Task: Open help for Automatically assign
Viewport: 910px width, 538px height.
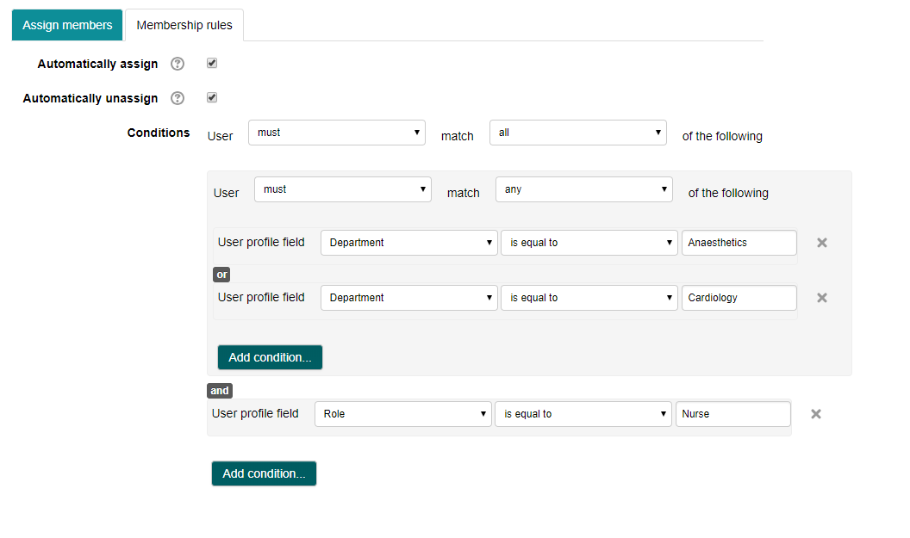Action: coord(178,64)
